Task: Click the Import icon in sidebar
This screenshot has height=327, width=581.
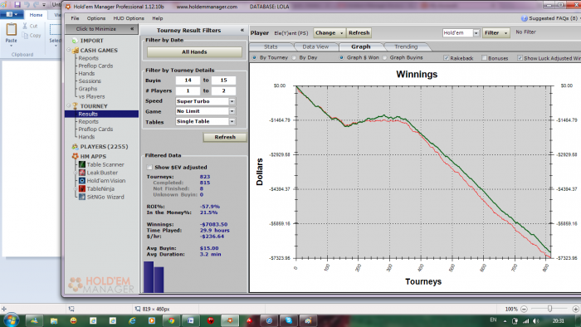Action: pyautogui.click(x=75, y=41)
